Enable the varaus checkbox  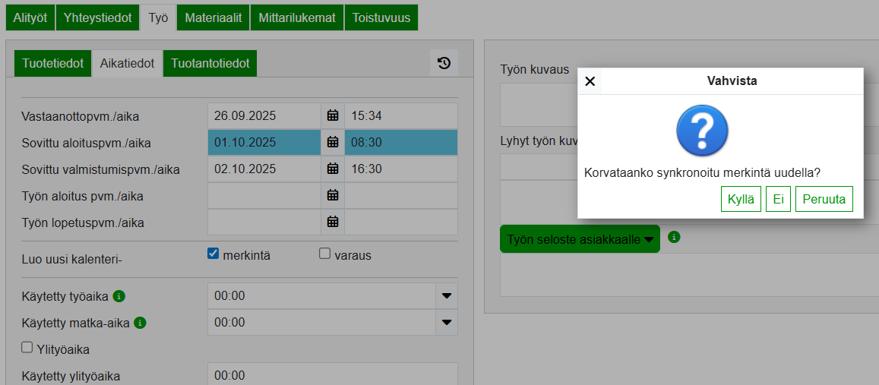click(x=325, y=254)
